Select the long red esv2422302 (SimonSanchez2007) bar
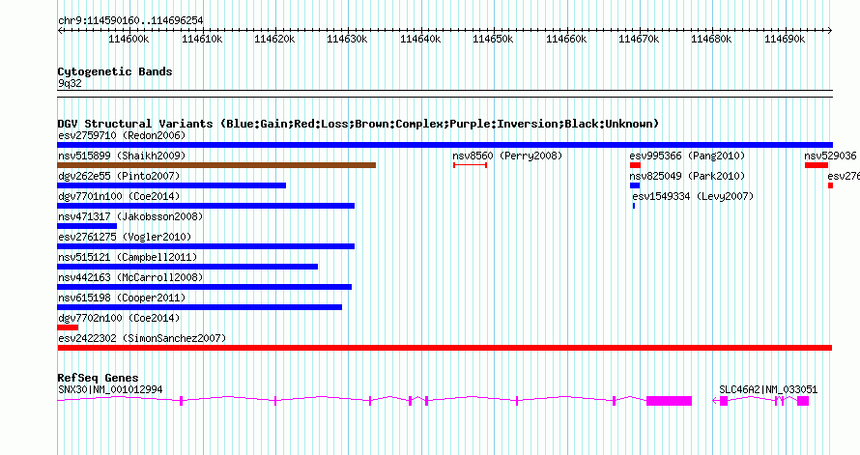 [444, 348]
